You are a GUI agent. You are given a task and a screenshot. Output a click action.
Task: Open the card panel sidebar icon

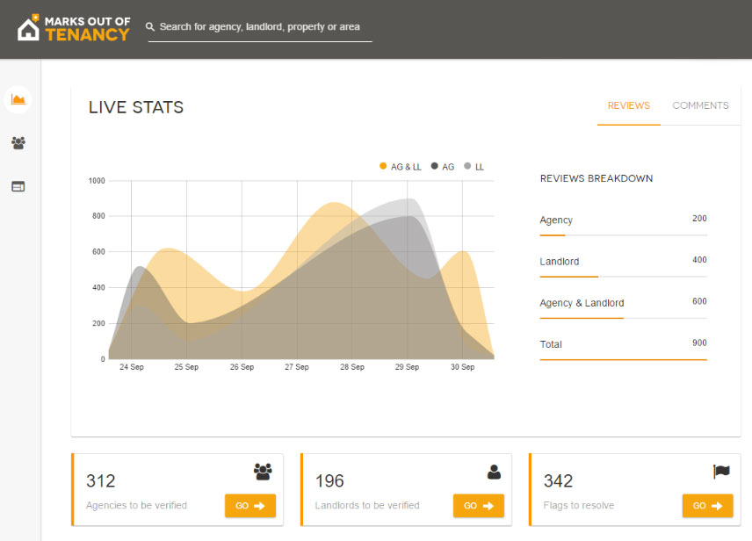tap(18, 186)
